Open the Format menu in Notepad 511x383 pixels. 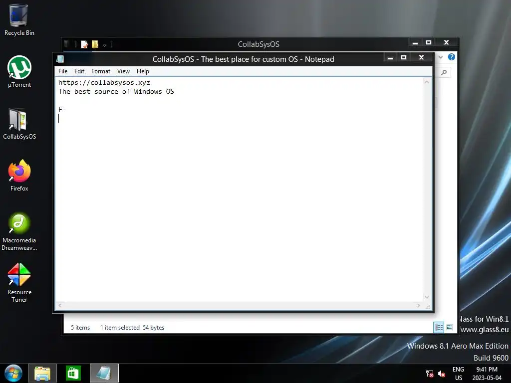(101, 71)
